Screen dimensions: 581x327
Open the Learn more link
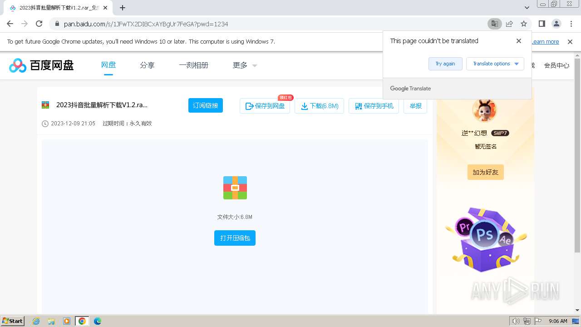[545, 42]
